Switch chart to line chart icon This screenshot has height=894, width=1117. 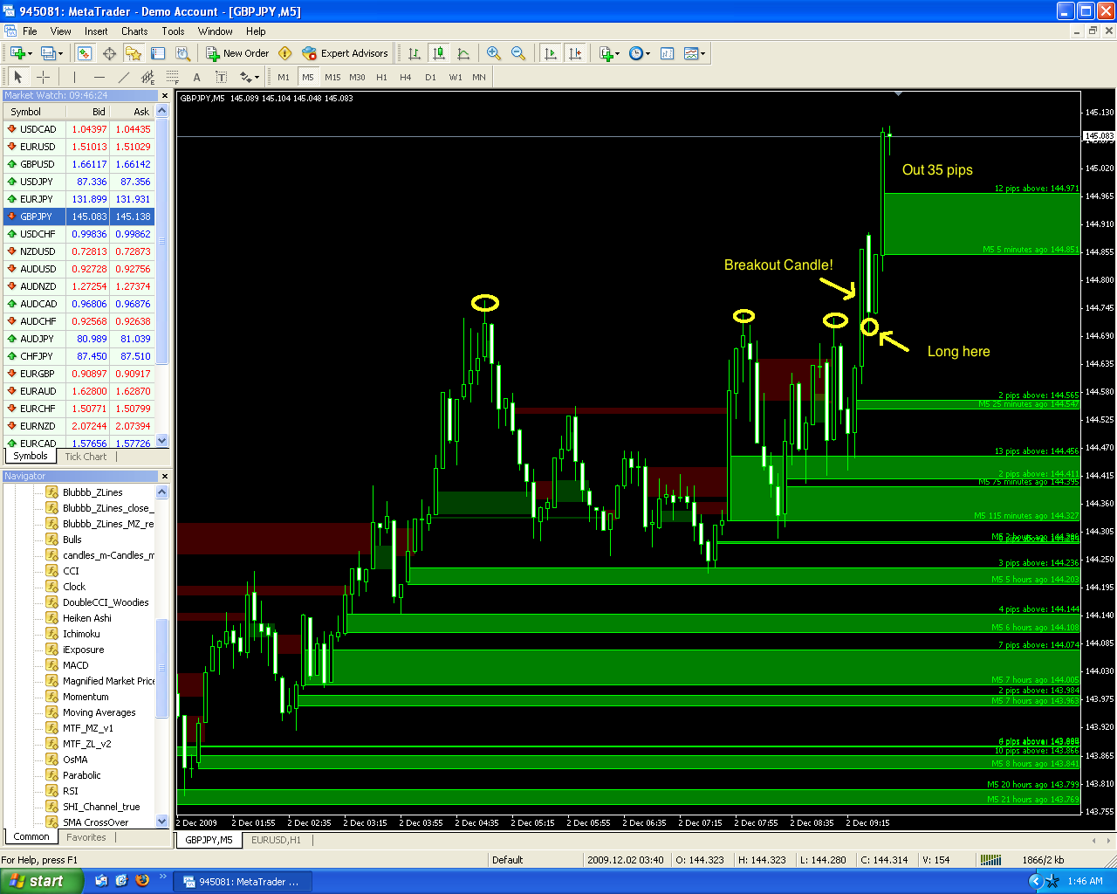click(x=463, y=53)
